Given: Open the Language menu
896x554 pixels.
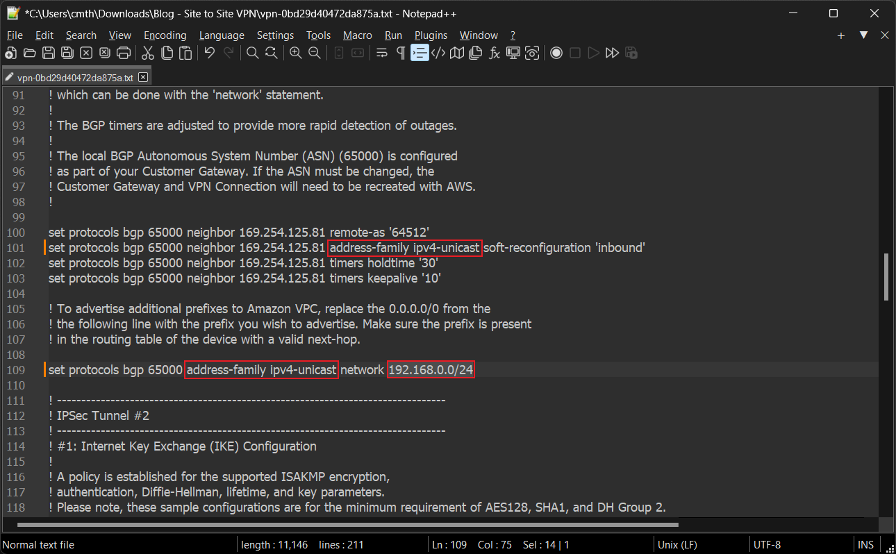Looking at the screenshot, I should click(222, 35).
